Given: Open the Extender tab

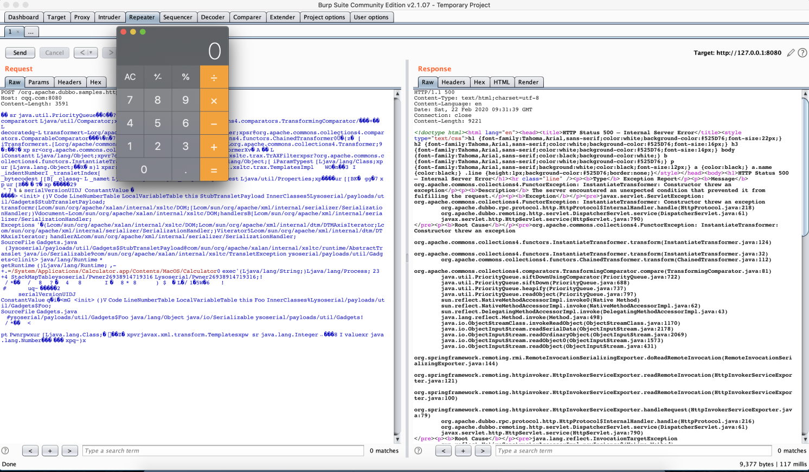Looking at the screenshot, I should [x=282, y=17].
